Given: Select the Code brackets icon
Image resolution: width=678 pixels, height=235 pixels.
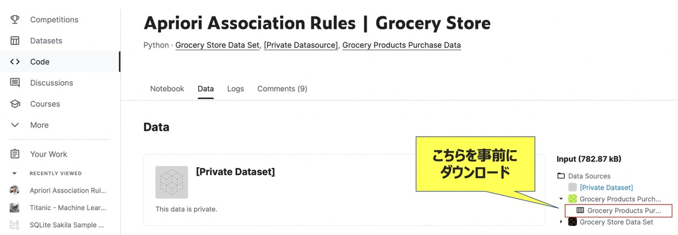Looking at the screenshot, I should click(15, 62).
